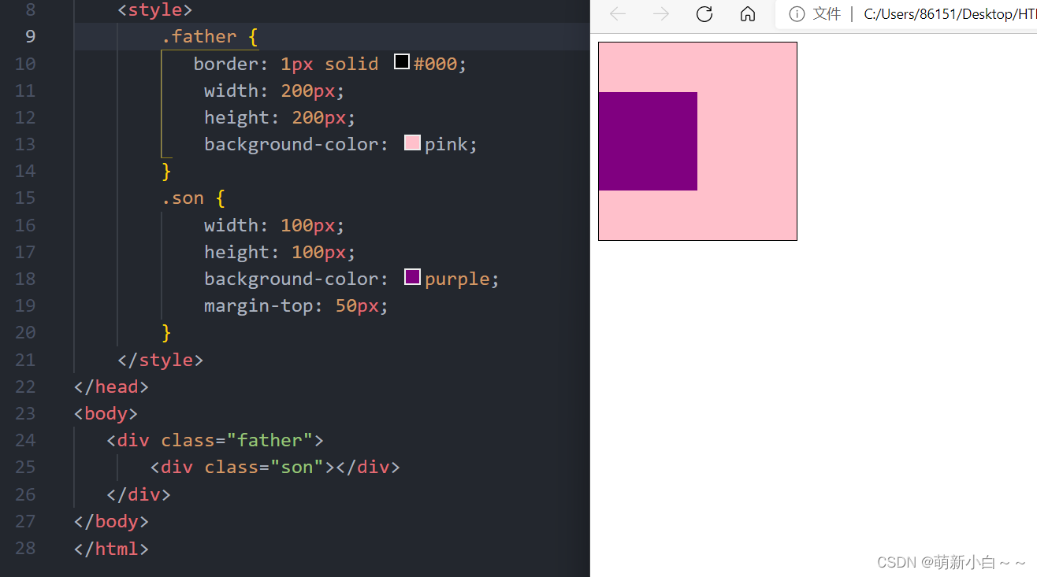Viewport: 1037px width, 577px height.
Task: Click line number 9 in the gutter
Action: click(30, 36)
